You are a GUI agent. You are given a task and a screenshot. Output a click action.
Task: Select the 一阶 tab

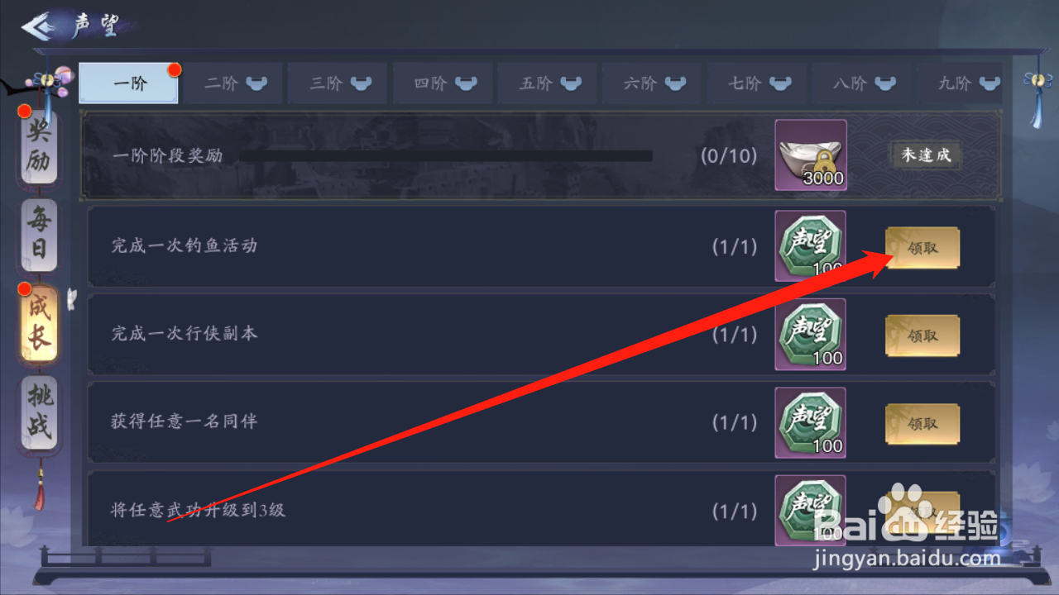tap(128, 83)
